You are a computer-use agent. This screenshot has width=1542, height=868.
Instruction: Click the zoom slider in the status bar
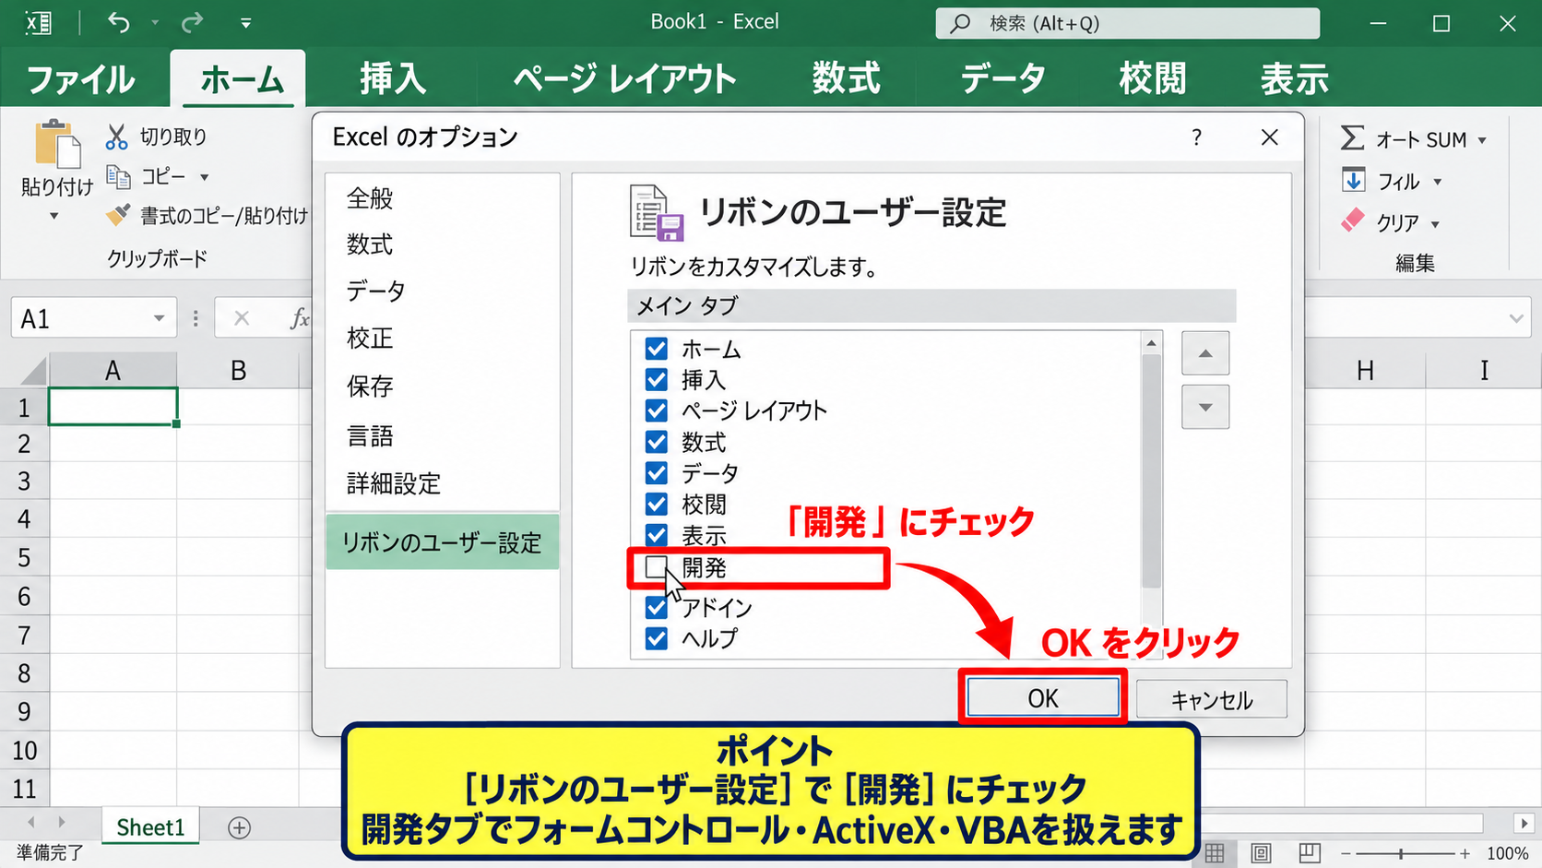coord(1401,854)
